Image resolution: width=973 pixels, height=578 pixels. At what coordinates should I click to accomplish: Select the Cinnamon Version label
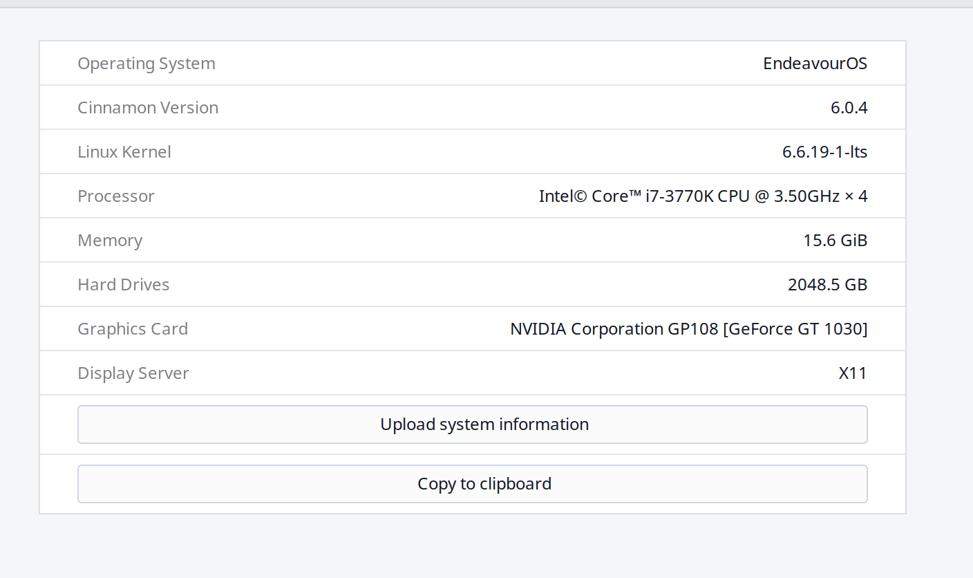click(148, 108)
